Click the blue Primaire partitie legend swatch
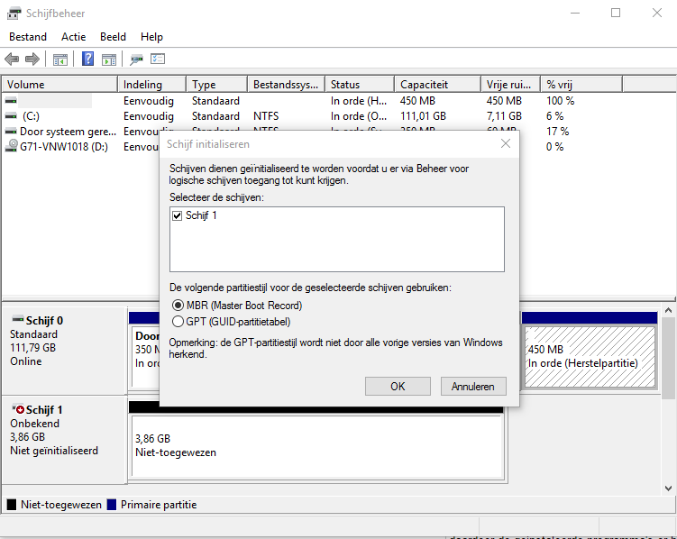 tap(112, 505)
